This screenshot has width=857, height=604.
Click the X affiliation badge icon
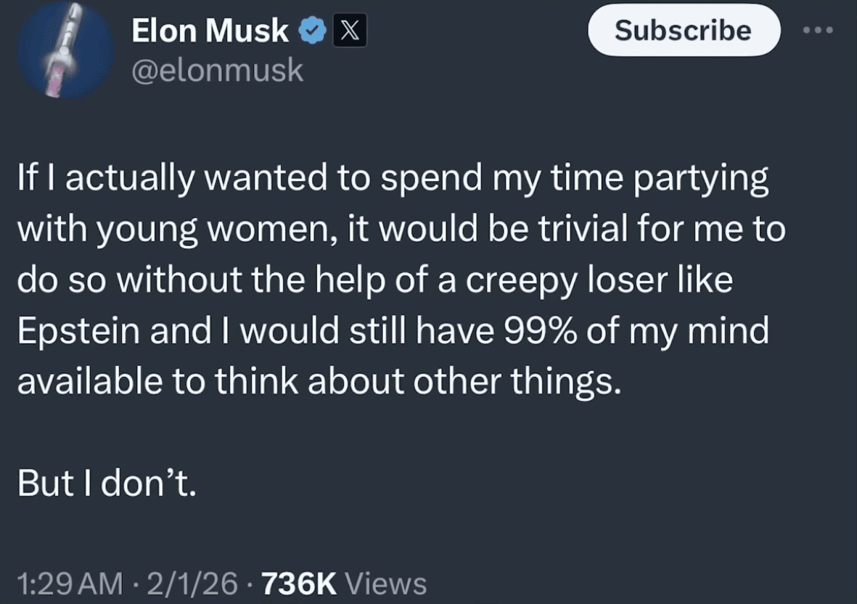click(349, 30)
